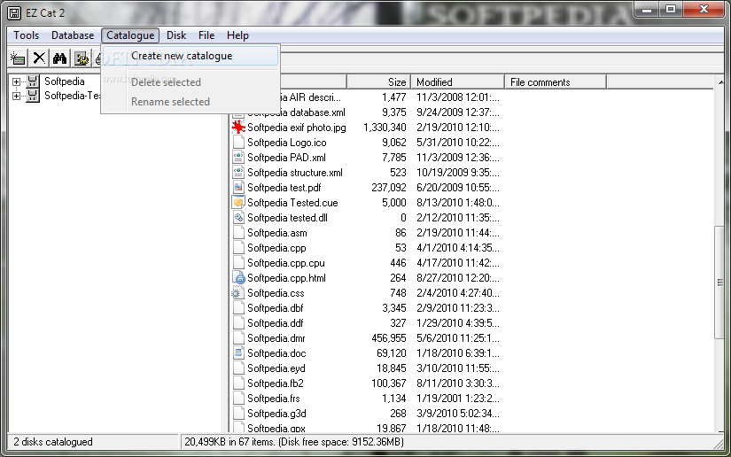The image size is (731, 457).
Task: Select the file Softpedia.dbf
Action: pos(275,308)
